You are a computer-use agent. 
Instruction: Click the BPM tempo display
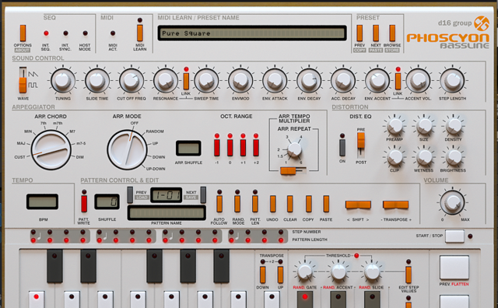42,201
